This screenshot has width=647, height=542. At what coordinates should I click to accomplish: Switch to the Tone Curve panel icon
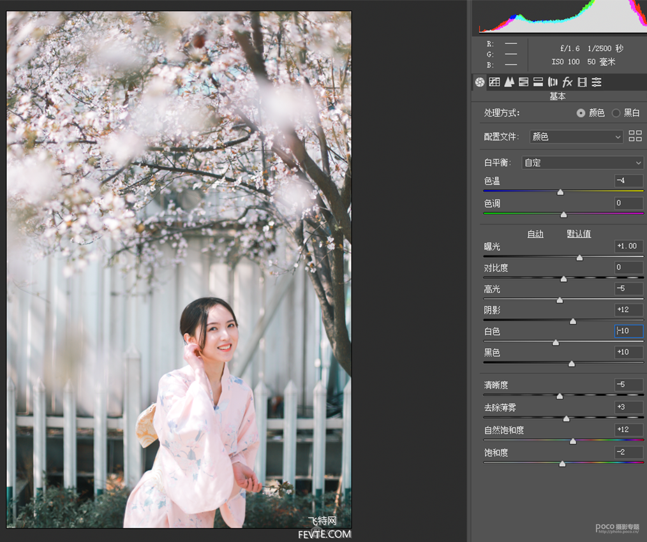pyautogui.click(x=495, y=82)
